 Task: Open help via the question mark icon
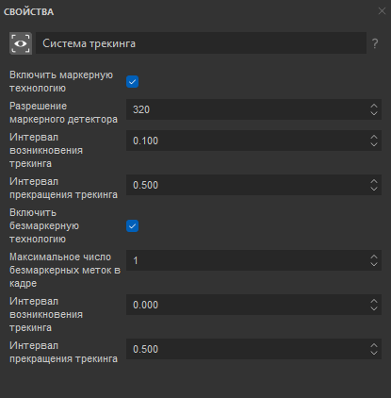coord(375,43)
